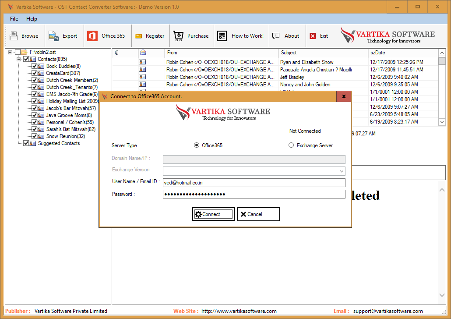Open the Exchange Version dropdown
451x319 pixels.
[x=342, y=171]
